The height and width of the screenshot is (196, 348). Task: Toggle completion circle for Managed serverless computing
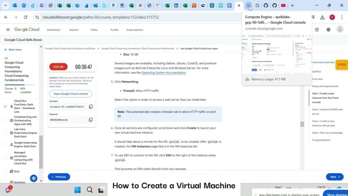[x=5, y=158]
